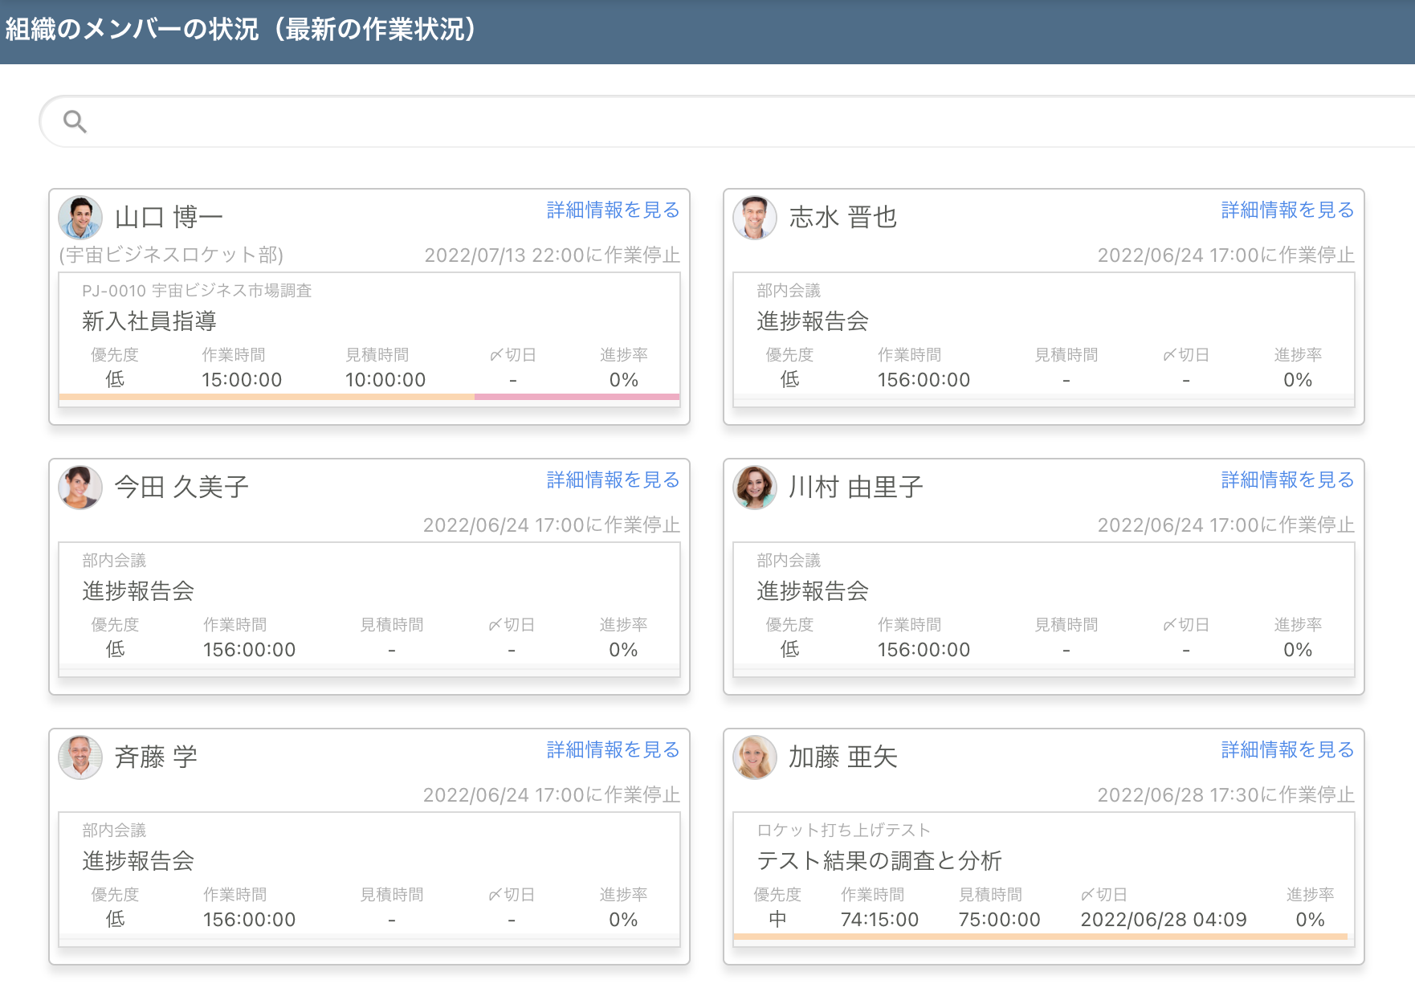View detailed info for 今田 久美子
The image size is (1415, 988).
[x=613, y=480]
